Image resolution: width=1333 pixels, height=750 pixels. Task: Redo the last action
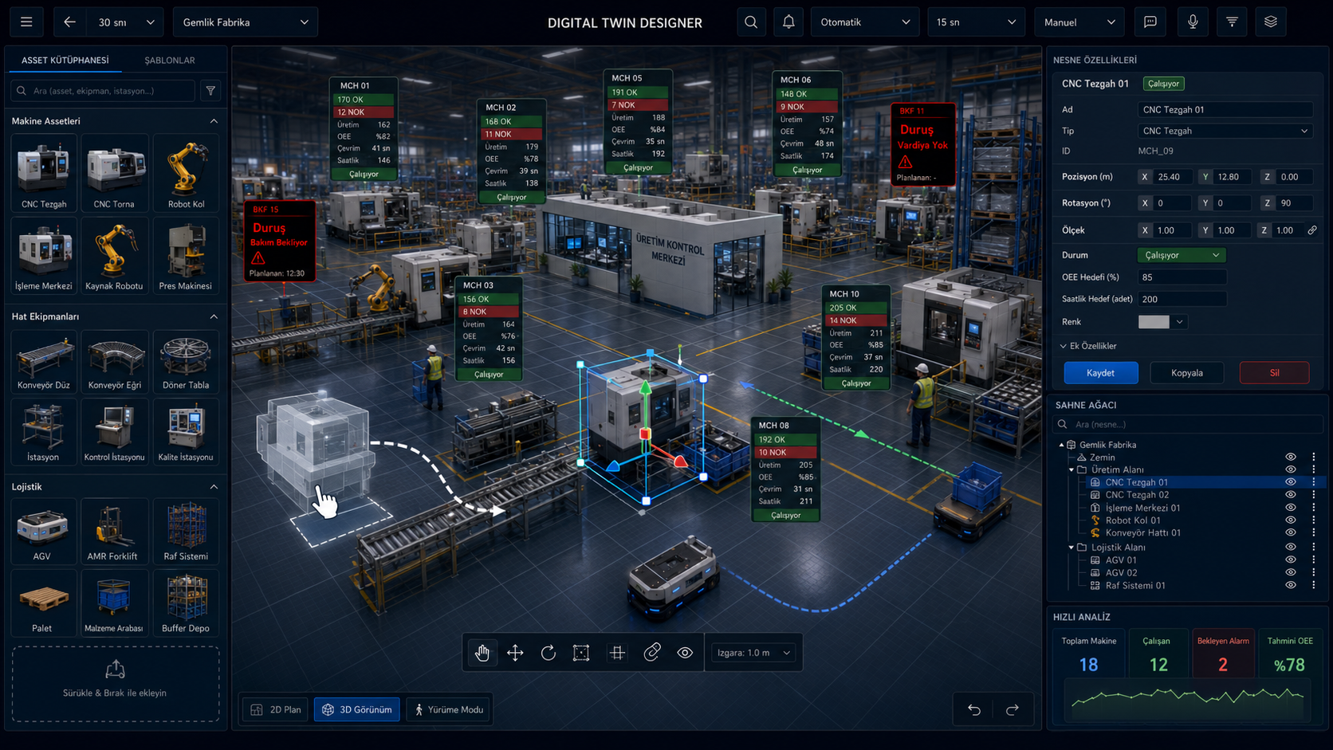tap(1013, 709)
